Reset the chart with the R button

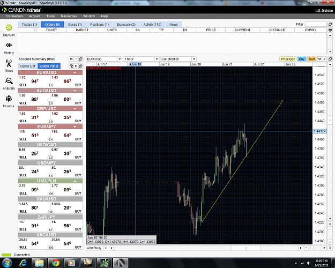(330, 248)
